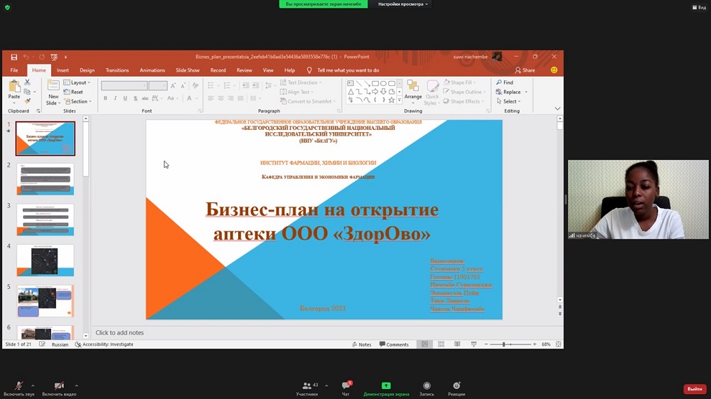Open the File menu tab
Screen dimensions: 711x399
pyautogui.click(x=14, y=70)
